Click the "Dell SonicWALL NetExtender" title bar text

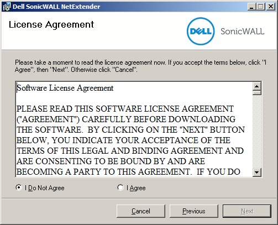click(x=56, y=7)
